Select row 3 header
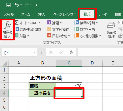Image resolution: width=123 pixels, height=111 pixels. click(x=4, y=86)
